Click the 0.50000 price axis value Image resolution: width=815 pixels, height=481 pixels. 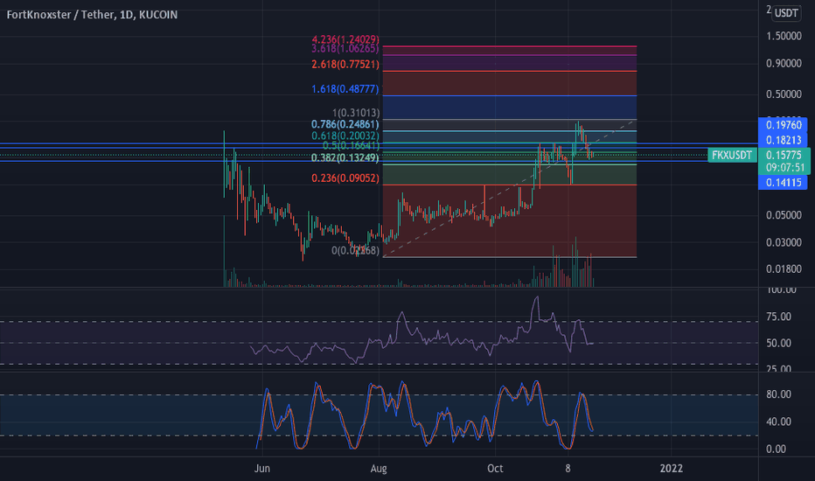pos(784,94)
